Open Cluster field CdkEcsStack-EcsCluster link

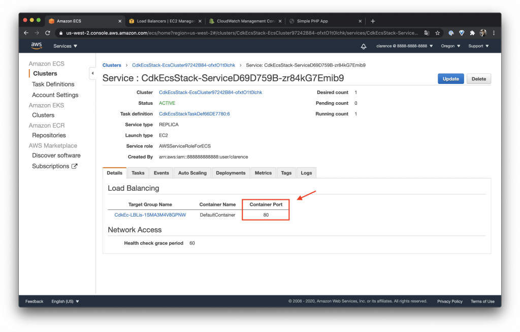pyautogui.click(x=211, y=93)
